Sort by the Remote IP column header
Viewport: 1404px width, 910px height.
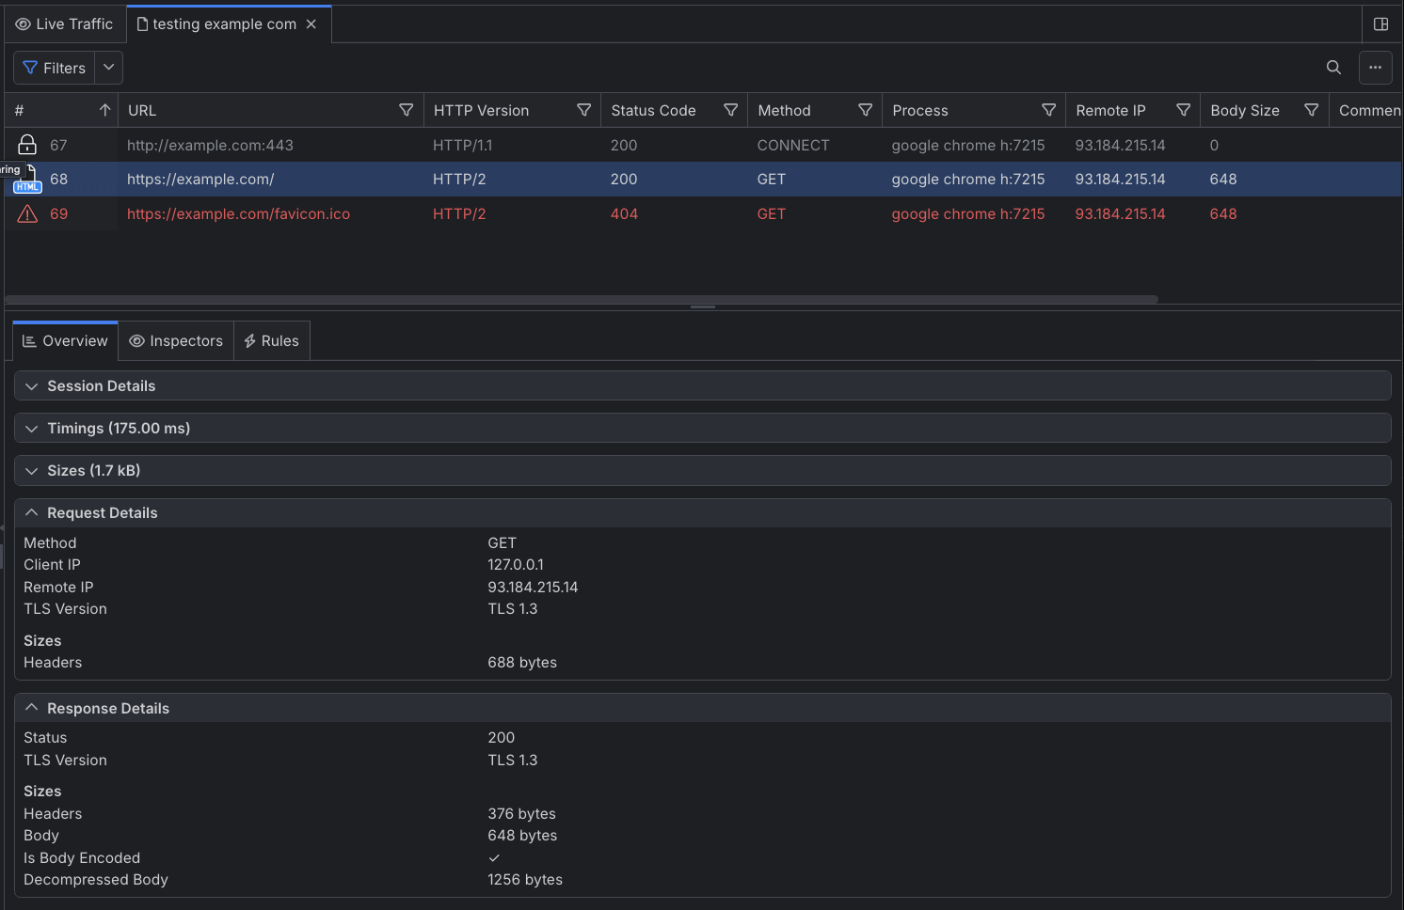click(1110, 110)
